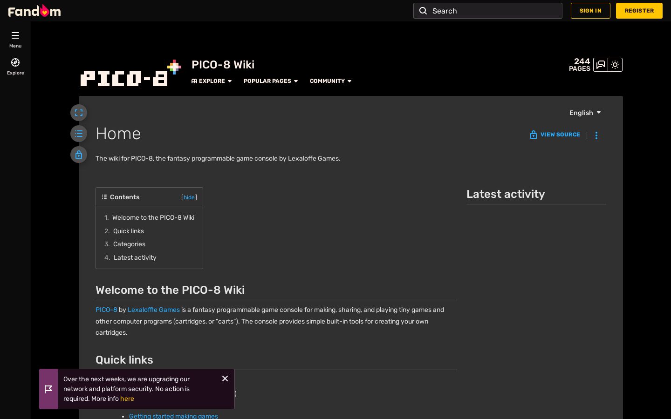Jump to Quick links in contents
This screenshot has height=419, width=671.
129,231
